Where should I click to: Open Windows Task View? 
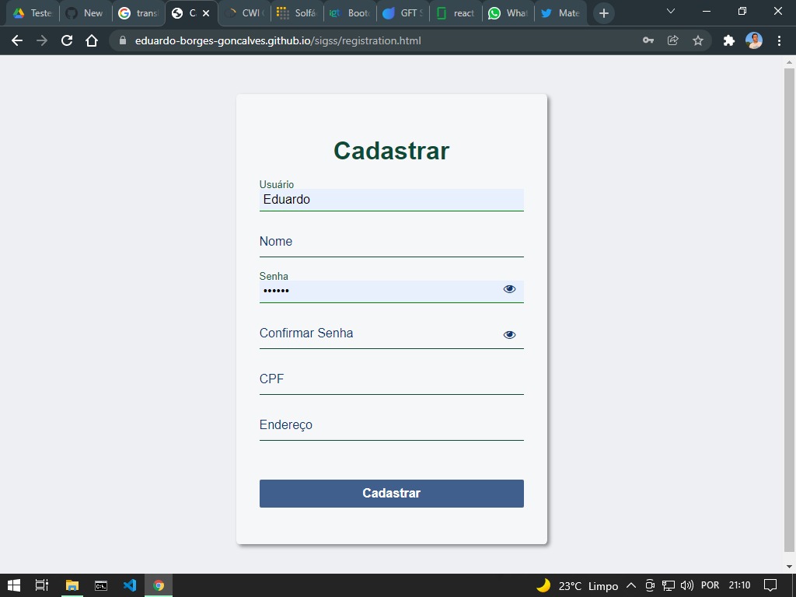[42, 585]
